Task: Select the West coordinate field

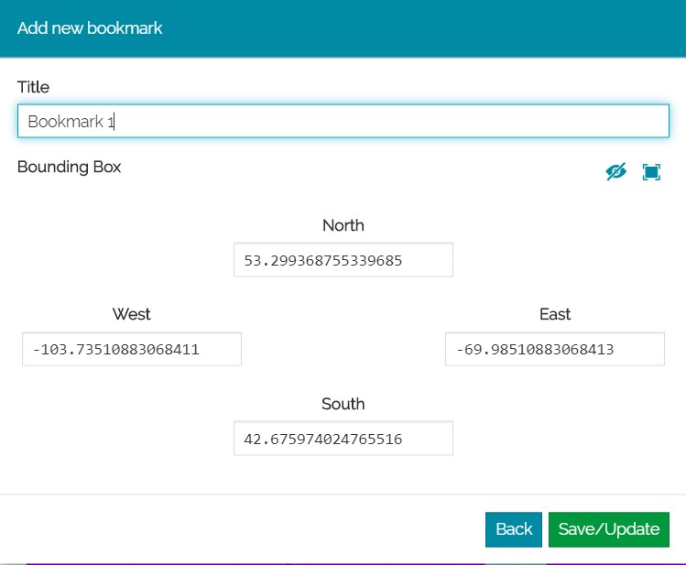Action: click(131, 349)
